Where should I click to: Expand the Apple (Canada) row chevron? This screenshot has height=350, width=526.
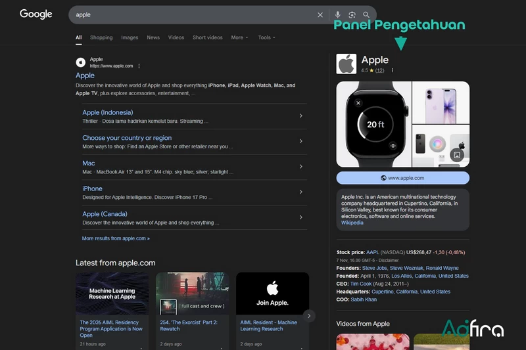click(301, 217)
